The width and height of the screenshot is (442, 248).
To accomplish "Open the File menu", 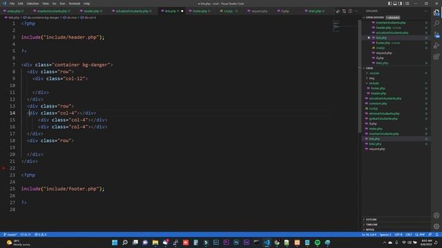I will 12,3.
